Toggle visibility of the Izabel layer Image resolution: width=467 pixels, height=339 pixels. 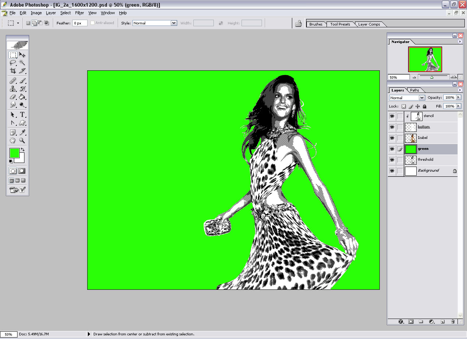pos(392,138)
